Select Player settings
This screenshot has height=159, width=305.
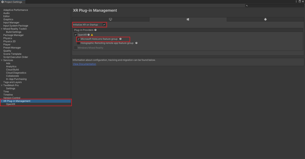(x=7, y=45)
